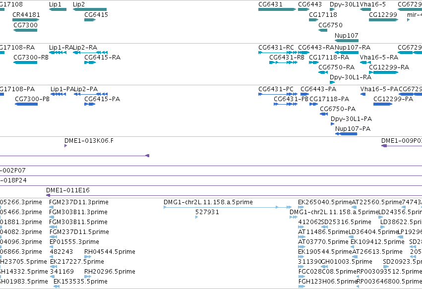Select the DME1-013K06.F marker arrow
The width and height of the screenshot is (422, 289).
(65, 146)
